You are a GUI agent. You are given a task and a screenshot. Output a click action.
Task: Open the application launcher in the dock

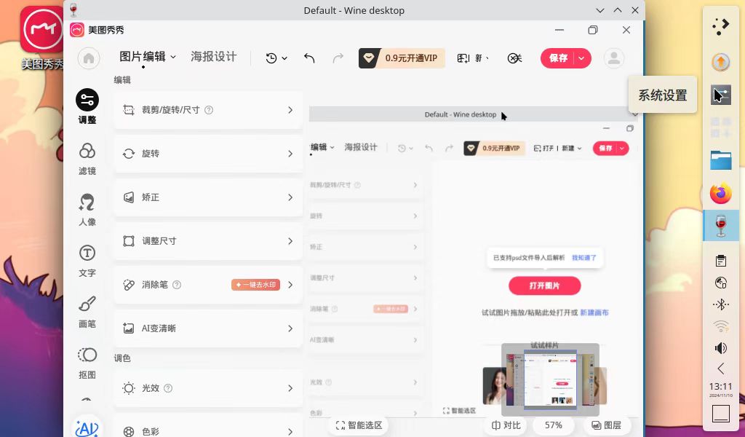[721, 26]
